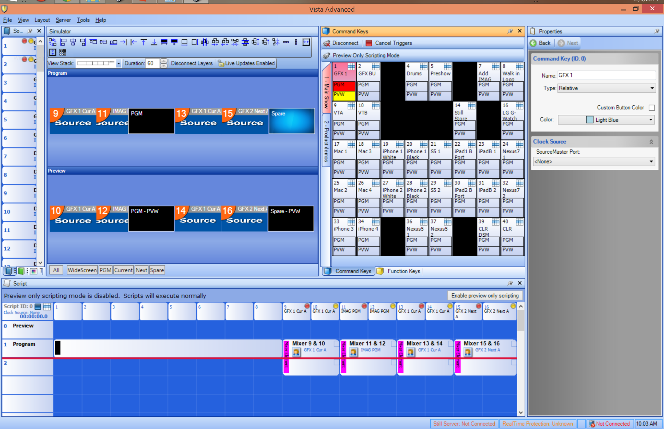Pin the Command Keys panel
Viewport: 664px width, 429px height.
510,31
